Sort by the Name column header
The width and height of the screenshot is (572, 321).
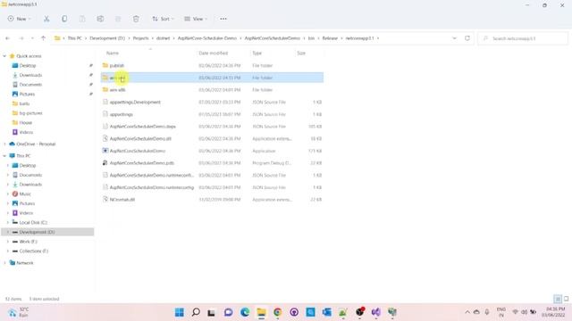(x=113, y=53)
